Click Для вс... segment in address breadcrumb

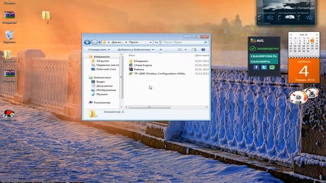coord(117,42)
